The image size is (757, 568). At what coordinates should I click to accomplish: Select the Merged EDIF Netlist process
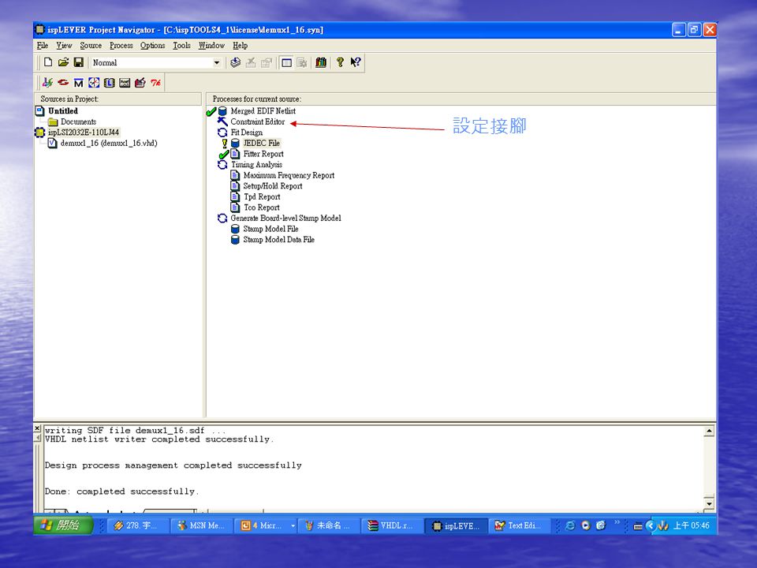[263, 111]
